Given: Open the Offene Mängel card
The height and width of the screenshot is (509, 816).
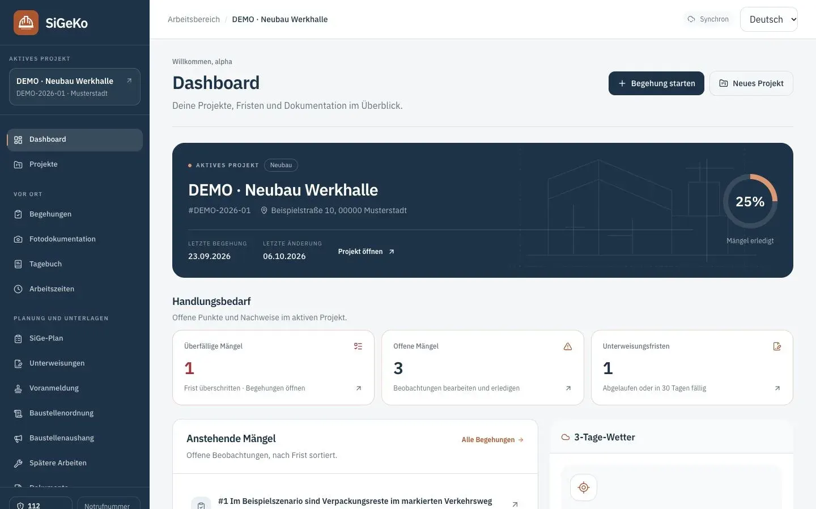Looking at the screenshot, I should [x=483, y=367].
